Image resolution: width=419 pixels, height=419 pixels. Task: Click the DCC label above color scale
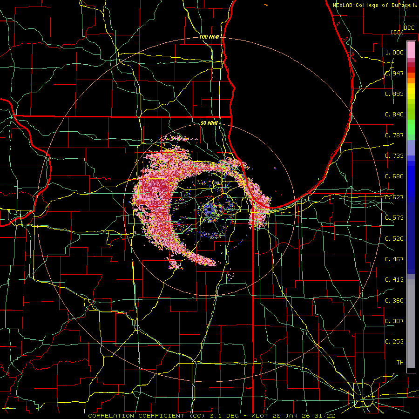[409, 28]
